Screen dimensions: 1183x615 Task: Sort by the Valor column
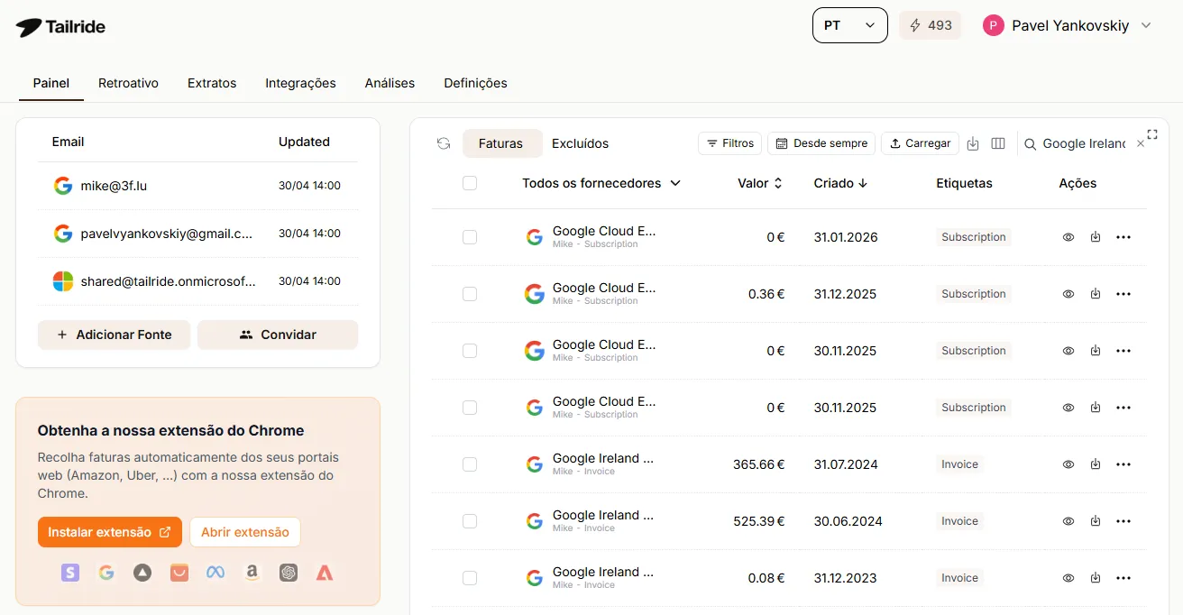[760, 183]
